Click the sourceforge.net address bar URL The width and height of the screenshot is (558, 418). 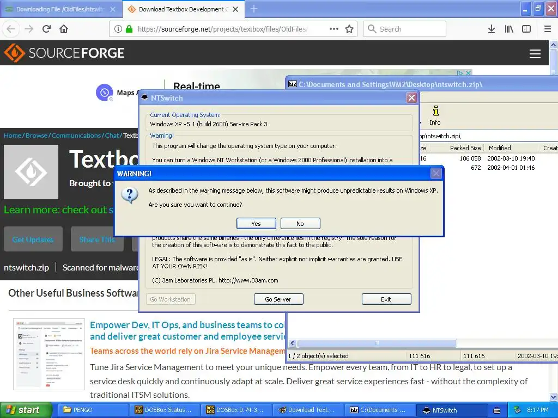coord(222,29)
